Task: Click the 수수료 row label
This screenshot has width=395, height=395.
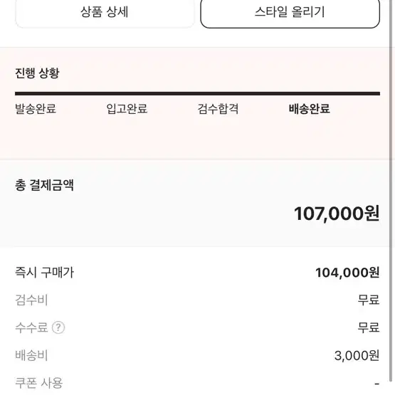Action: coord(31,327)
